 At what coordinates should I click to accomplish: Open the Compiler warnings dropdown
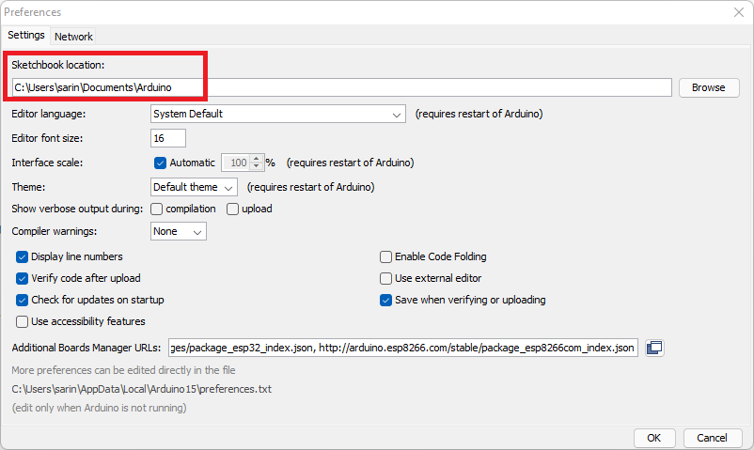click(x=179, y=231)
